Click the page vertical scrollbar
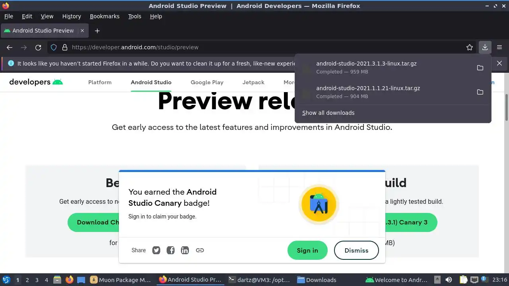509x286 pixels. 507,107
